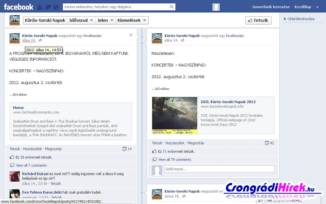Viewport: 326px width, 204px height.
Task: Click the privacy globe icon in right post
Action: [183, 40]
